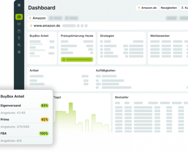
Task: Open the hamburger menu in sidebar
Action: pos(19,5)
